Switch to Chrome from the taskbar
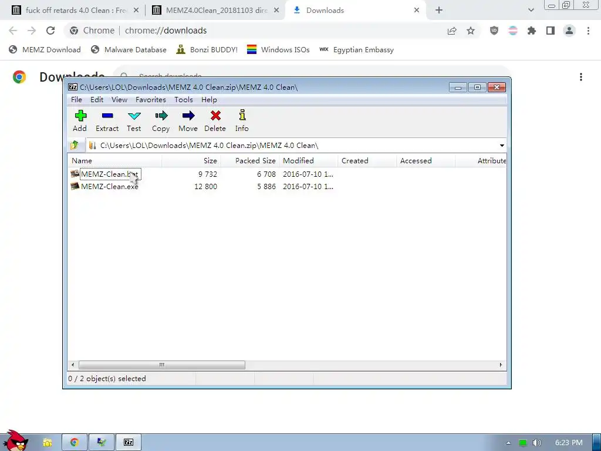This screenshot has width=601, height=451. coord(75,443)
